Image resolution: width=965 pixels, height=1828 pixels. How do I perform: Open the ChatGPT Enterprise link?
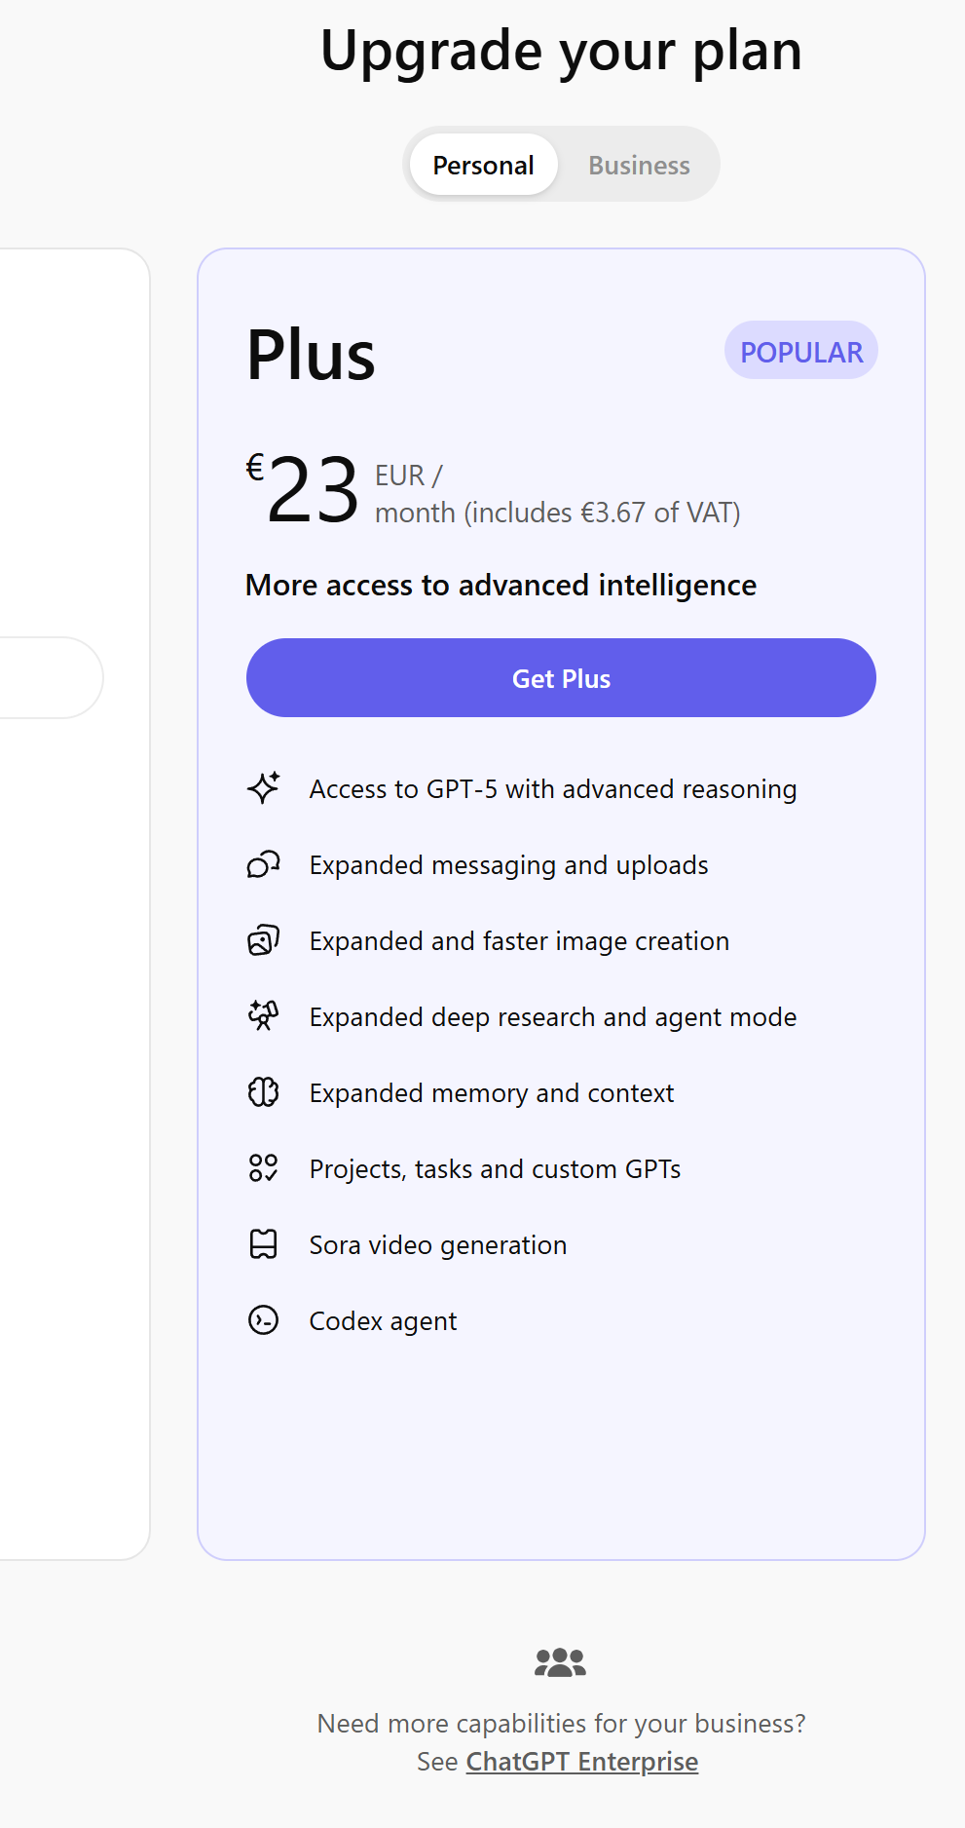(x=581, y=1762)
